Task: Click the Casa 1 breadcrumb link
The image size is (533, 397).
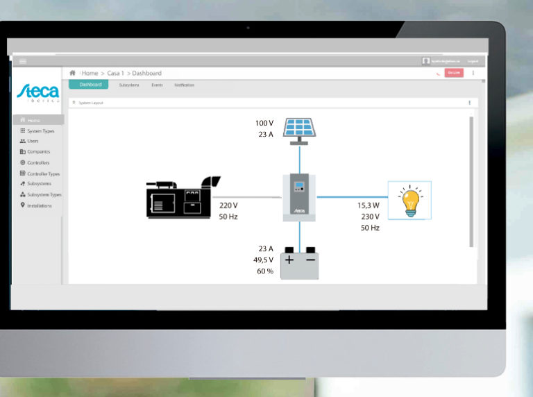Action: click(x=116, y=73)
